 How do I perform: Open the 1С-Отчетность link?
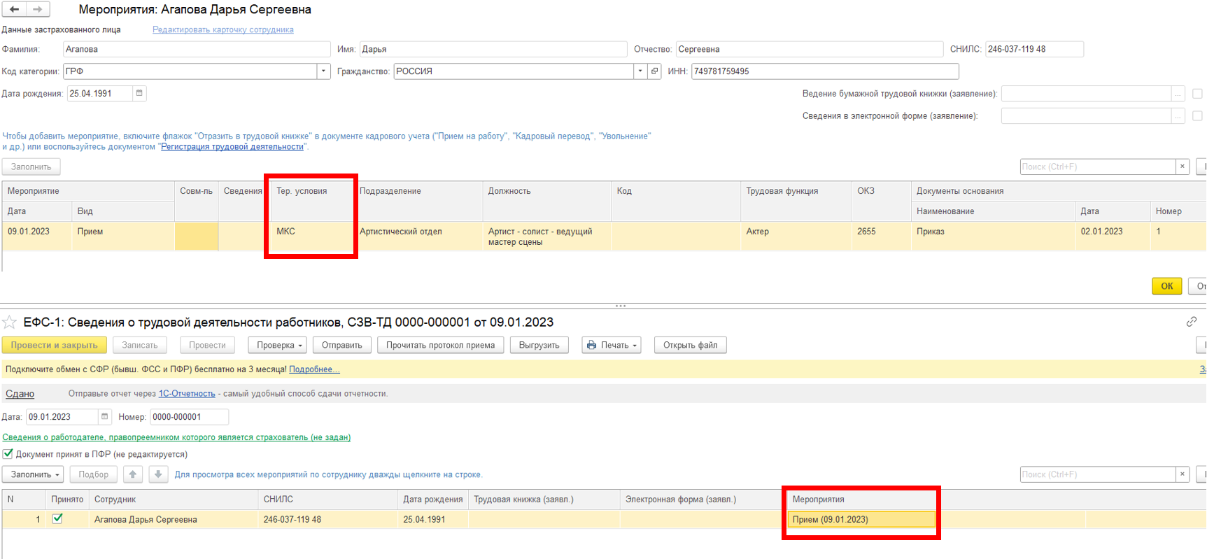click(x=187, y=394)
